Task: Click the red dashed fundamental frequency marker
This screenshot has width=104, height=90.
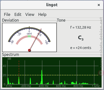Action: click(x=19, y=72)
